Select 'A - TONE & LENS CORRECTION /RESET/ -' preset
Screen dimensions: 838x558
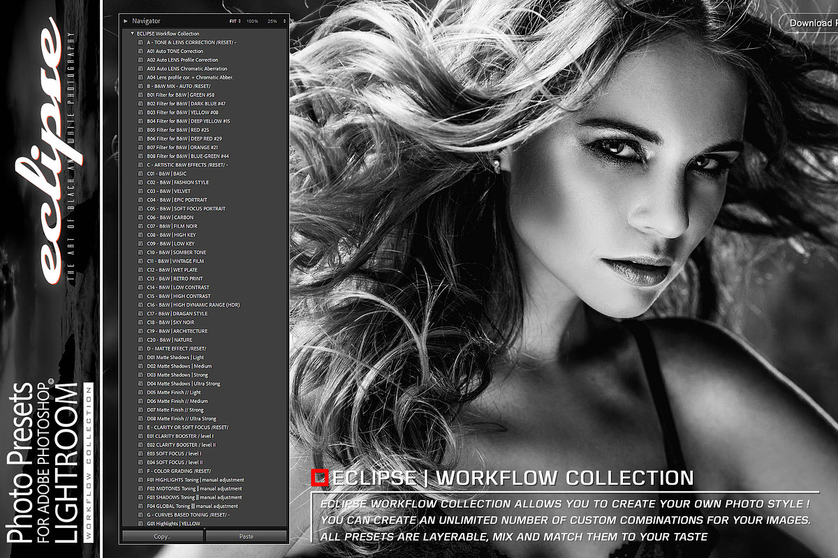click(191, 43)
